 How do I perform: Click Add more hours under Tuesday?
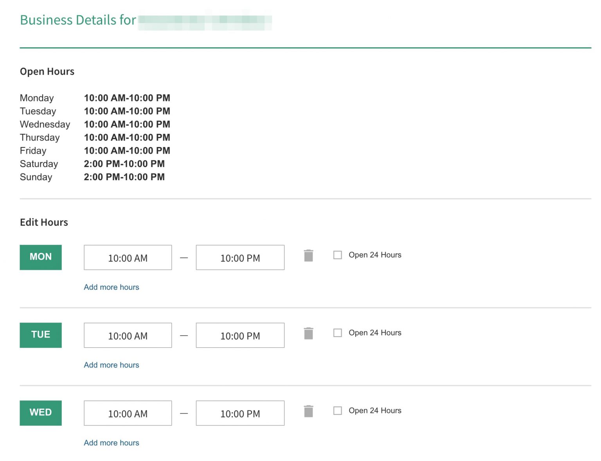click(112, 365)
